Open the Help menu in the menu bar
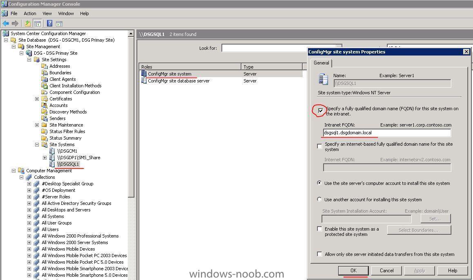The height and width of the screenshot is (280, 473). (x=85, y=13)
